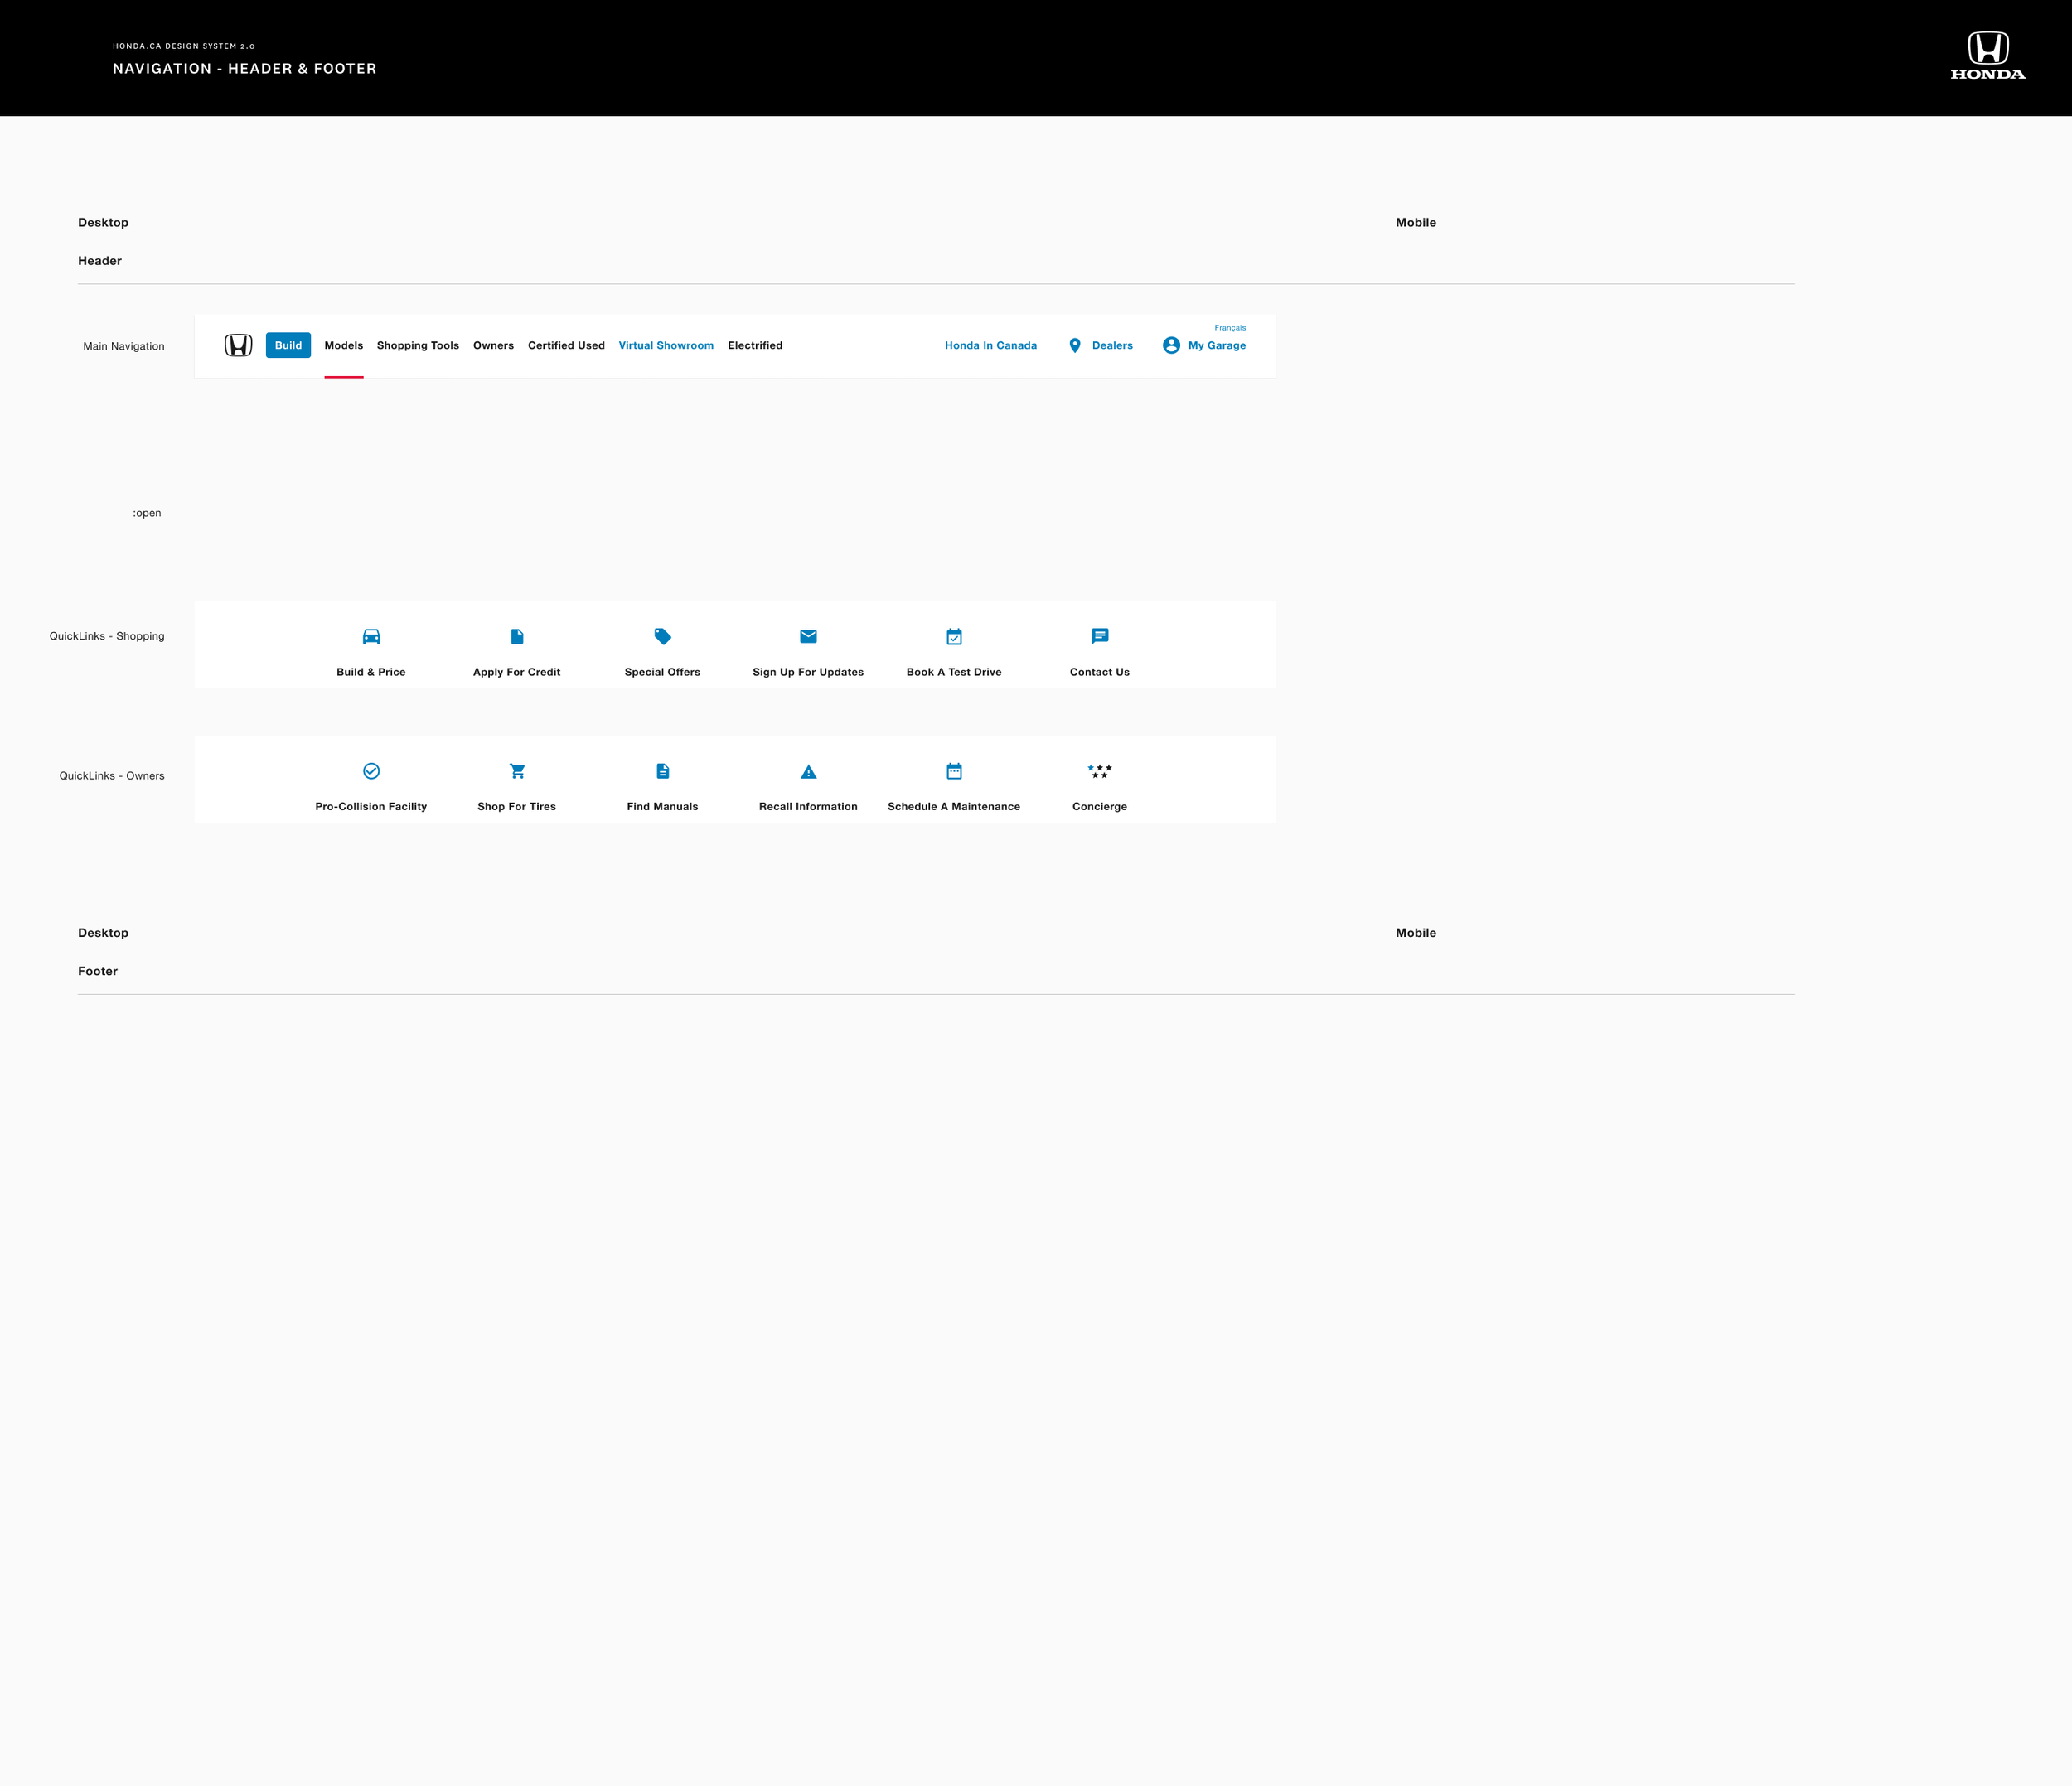Click the Pro-Collision Facility label

pyautogui.click(x=371, y=807)
